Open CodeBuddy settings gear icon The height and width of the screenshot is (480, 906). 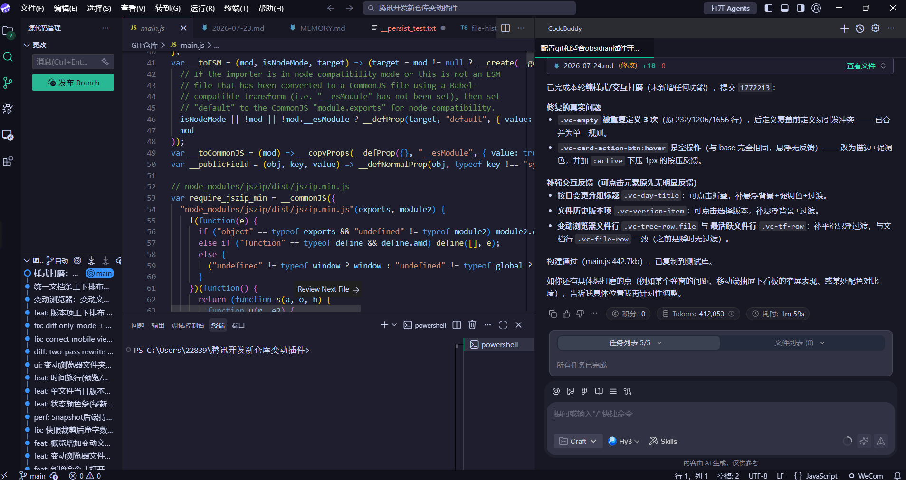pos(876,28)
